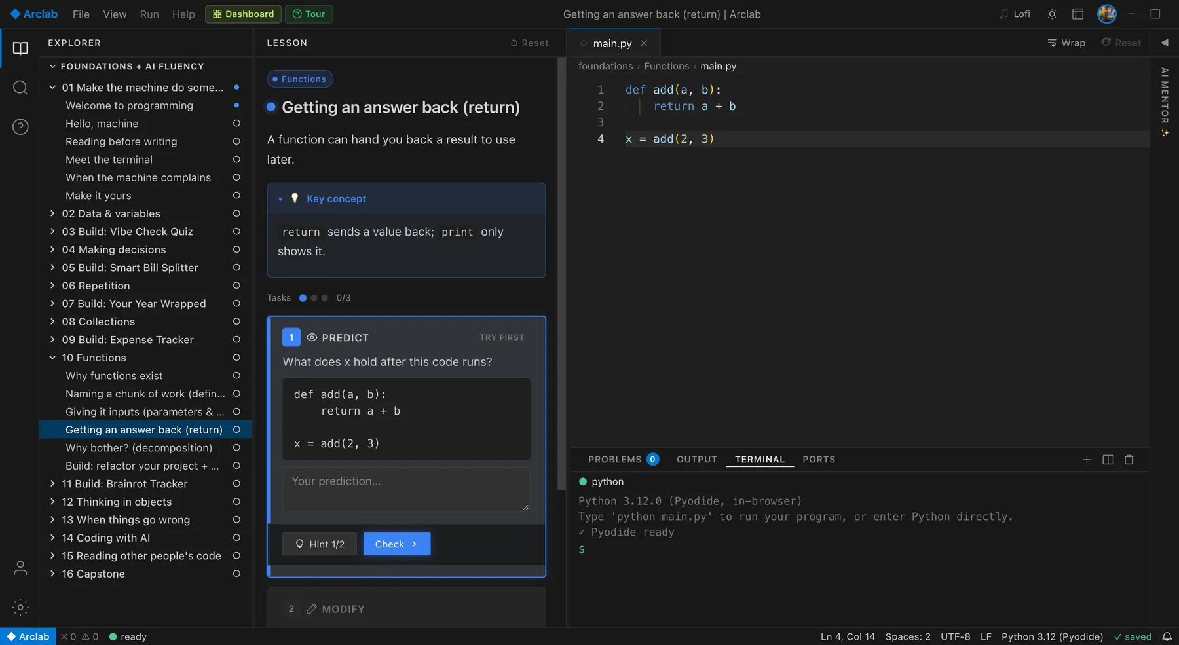
Task: Close the main.py tab
Action: 644,43
